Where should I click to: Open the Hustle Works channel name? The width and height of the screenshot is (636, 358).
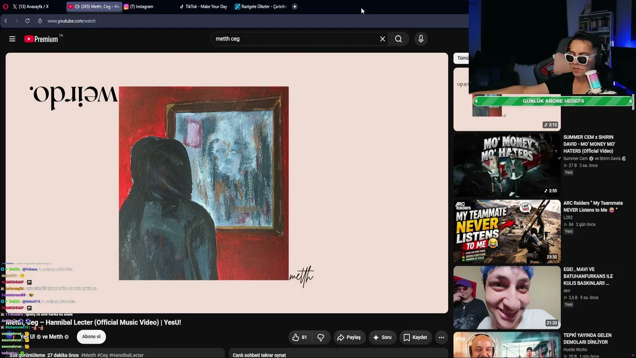pos(575,350)
